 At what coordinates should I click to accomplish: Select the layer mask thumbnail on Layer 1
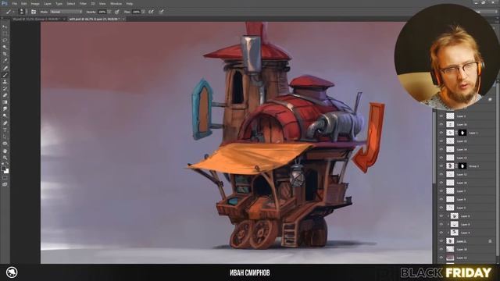pyautogui.click(x=462, y=133)
